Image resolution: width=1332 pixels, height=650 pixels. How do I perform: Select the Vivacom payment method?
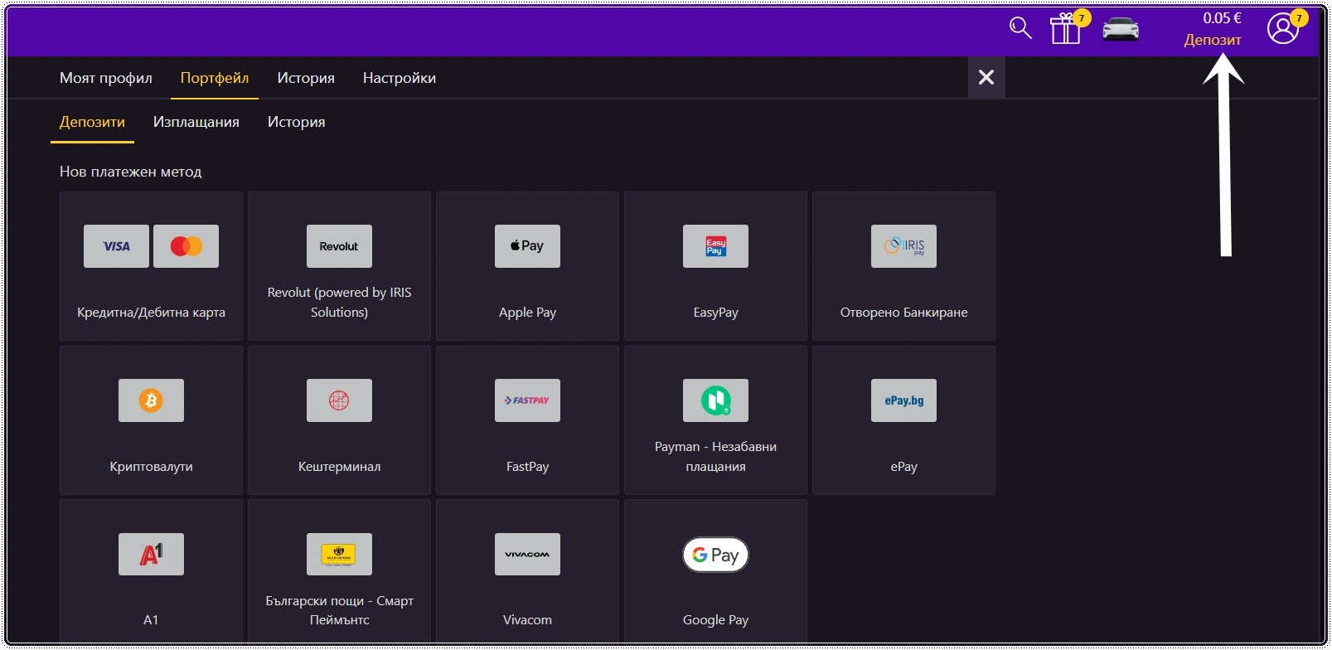pos(527,570)
